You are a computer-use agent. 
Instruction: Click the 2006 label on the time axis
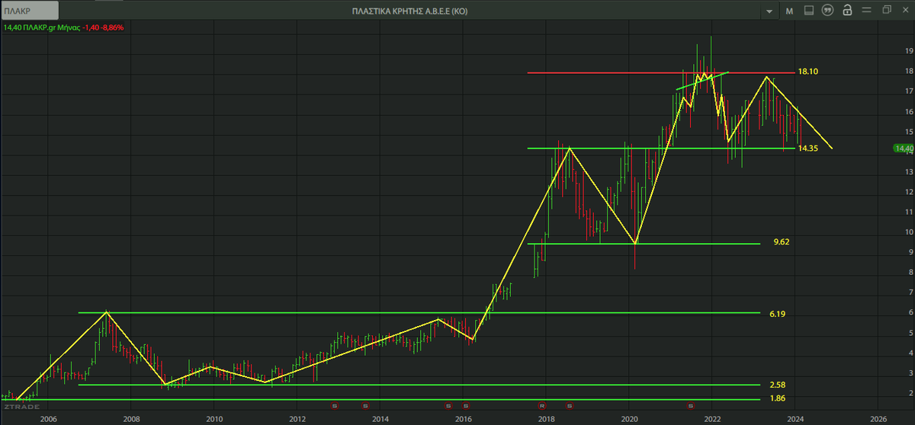[48, 418]
